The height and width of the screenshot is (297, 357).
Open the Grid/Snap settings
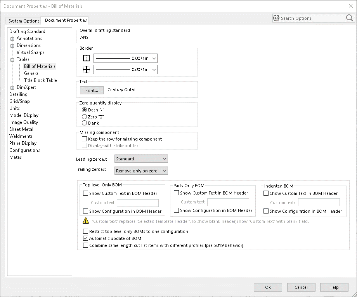(19, 101)
